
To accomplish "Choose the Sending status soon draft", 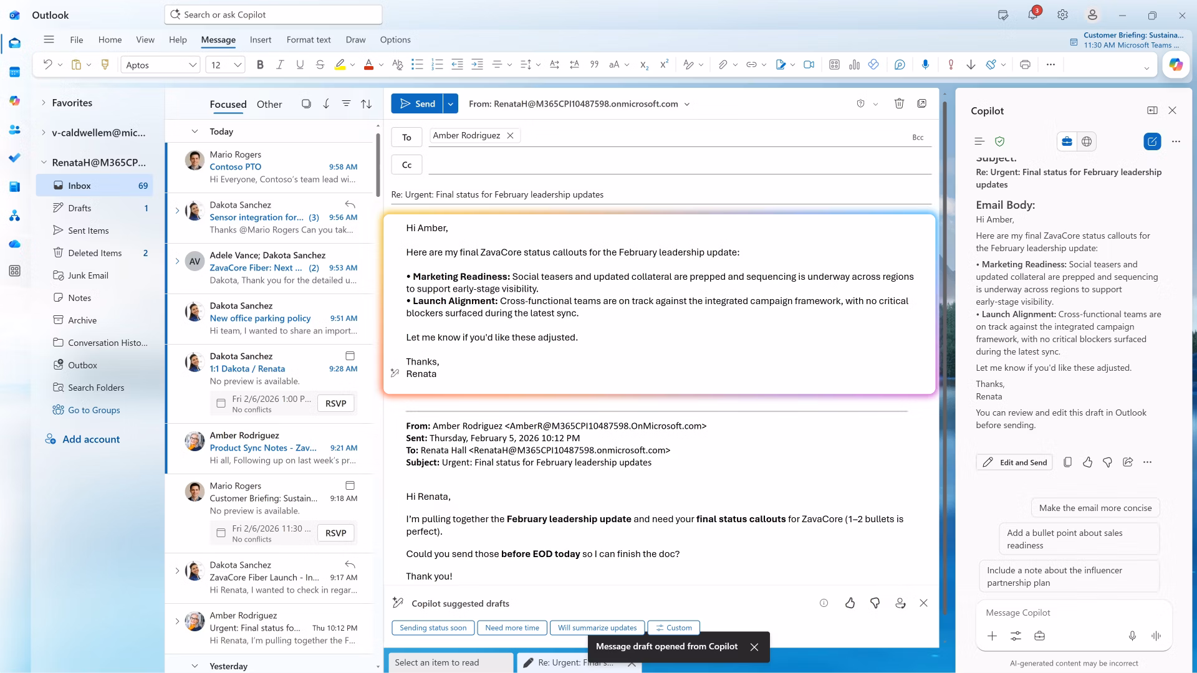I will 433,628.
